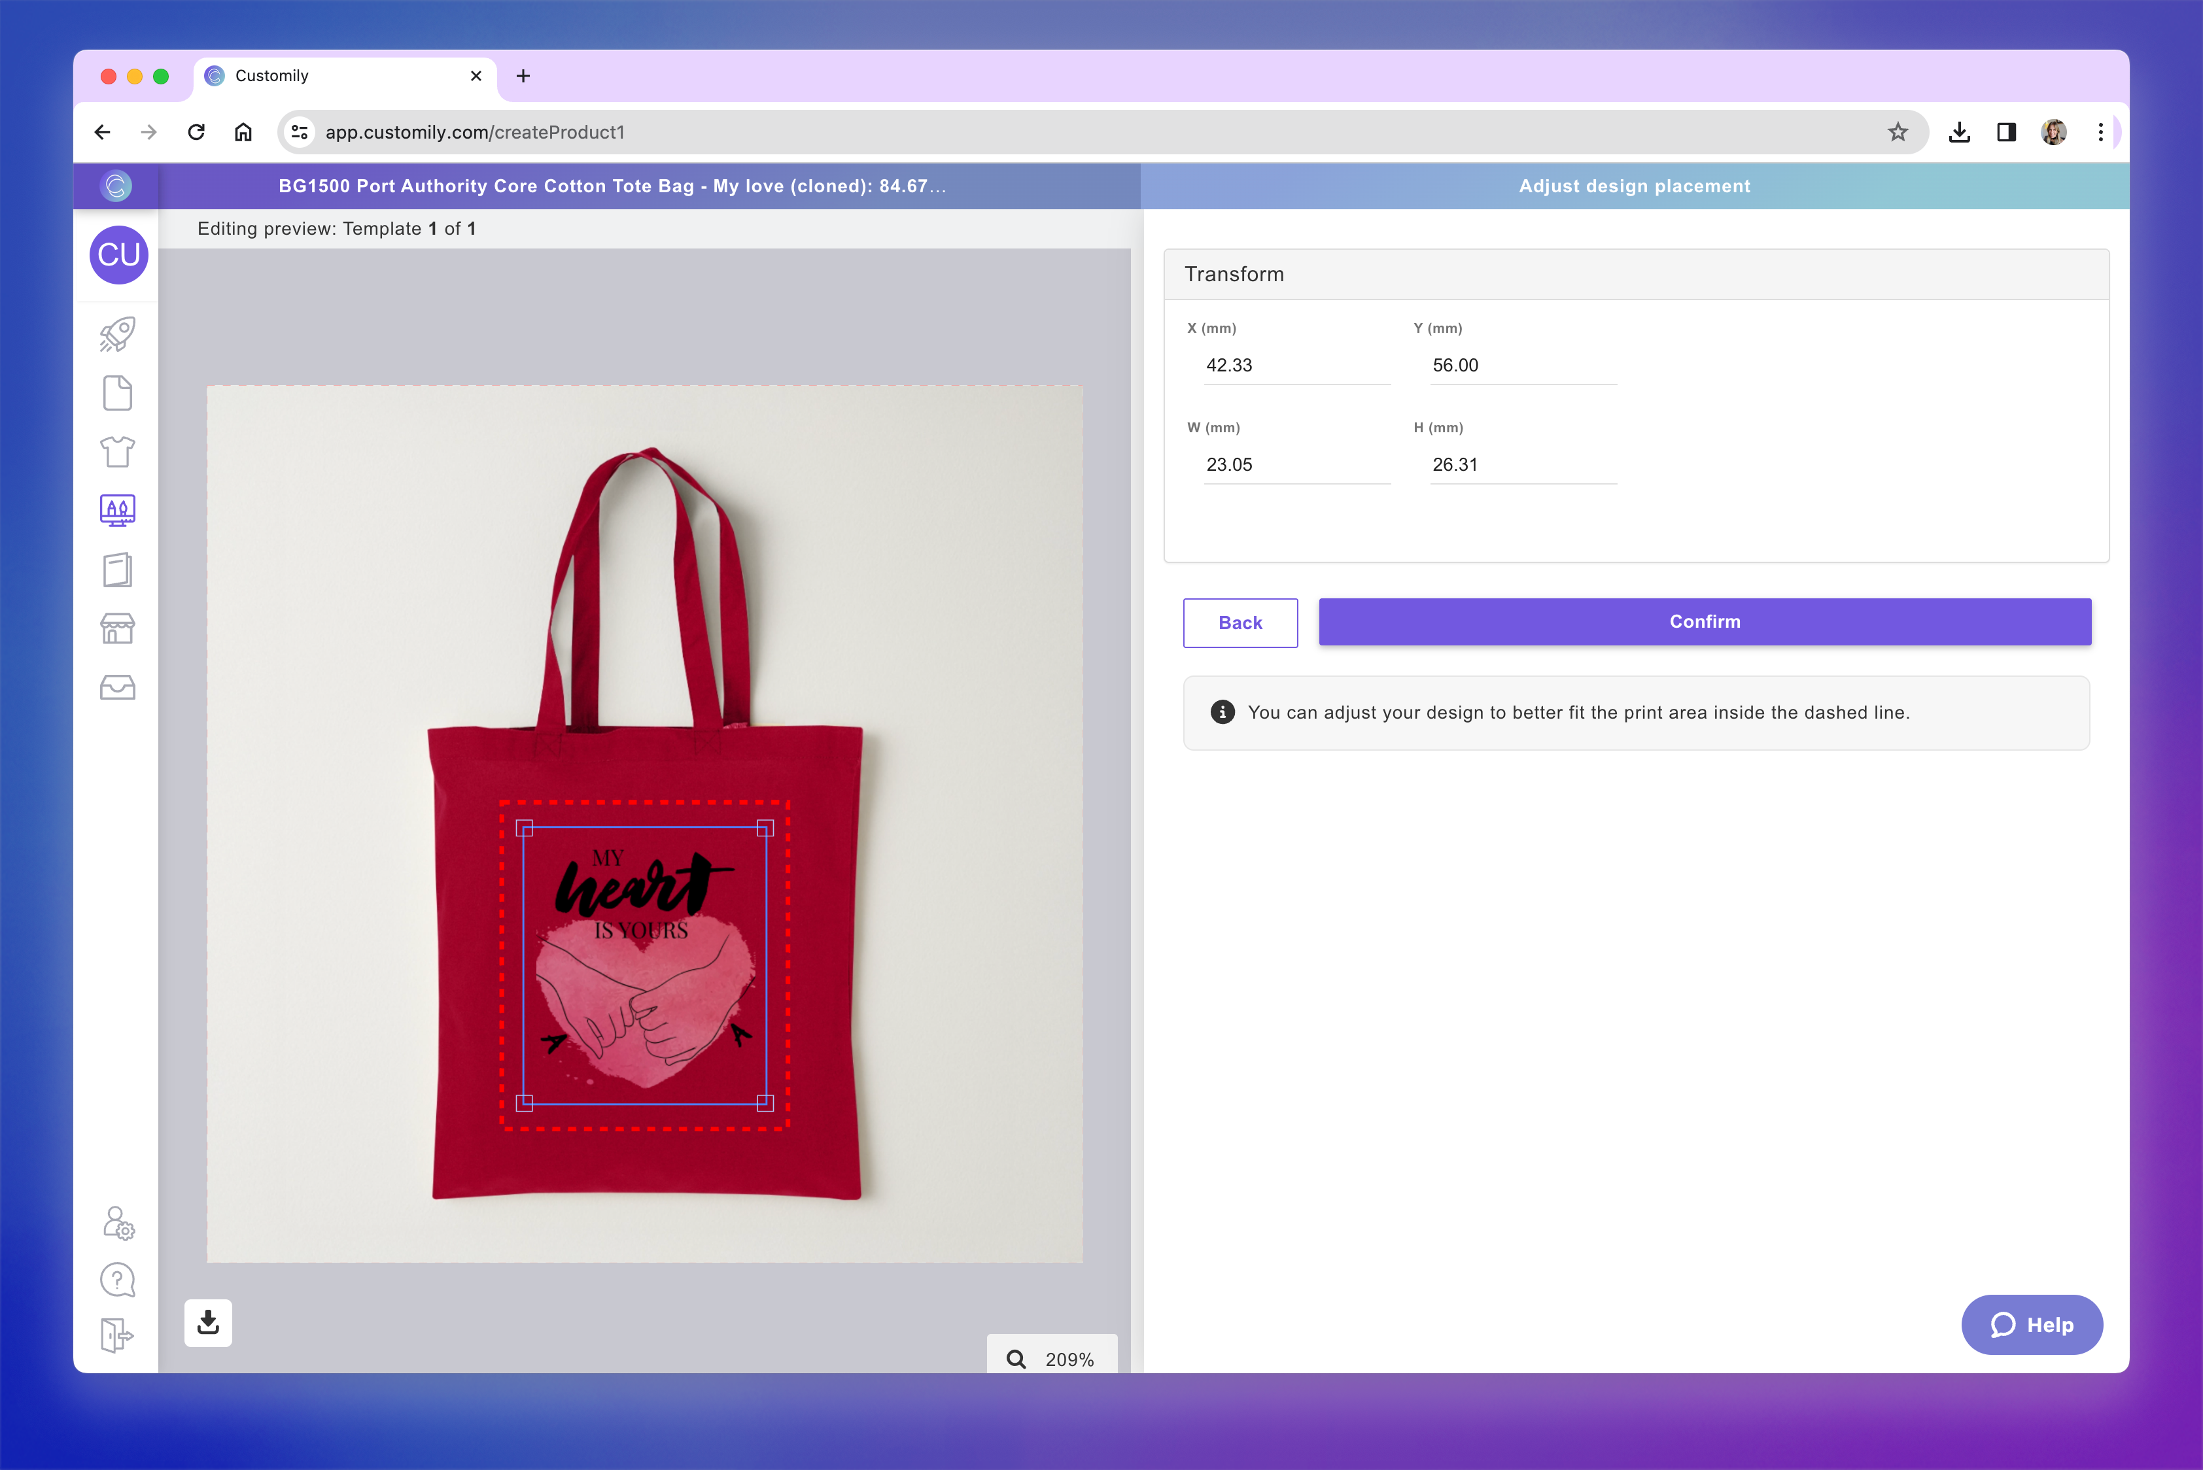Click the H (mm) height field
Viewport: 2203px width, 1470px height.
click(1522, 465)
